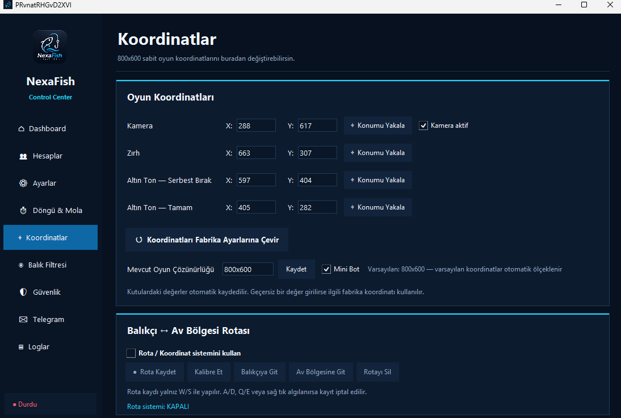Click the gear icon beside Ayarlar
Screen dimensions: 621x418
[x=23, y=183]
